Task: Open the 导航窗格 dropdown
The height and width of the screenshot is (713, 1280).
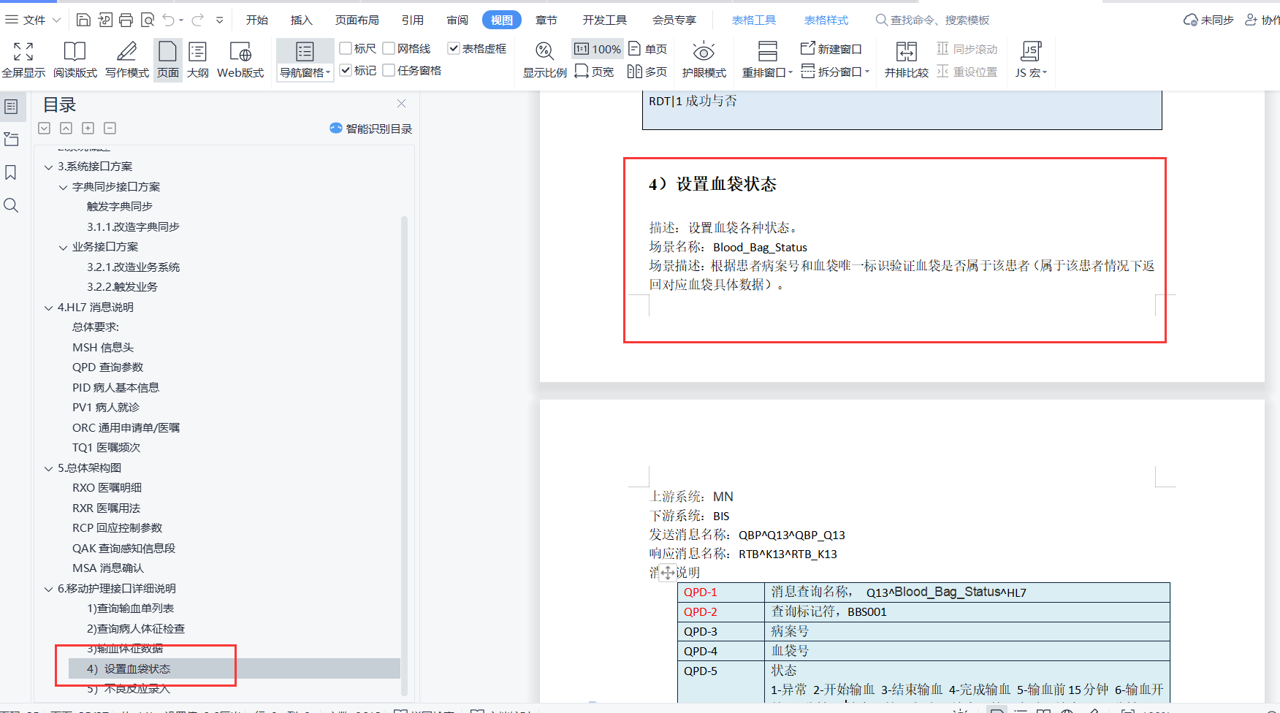Action: click(x=305, y=72)
